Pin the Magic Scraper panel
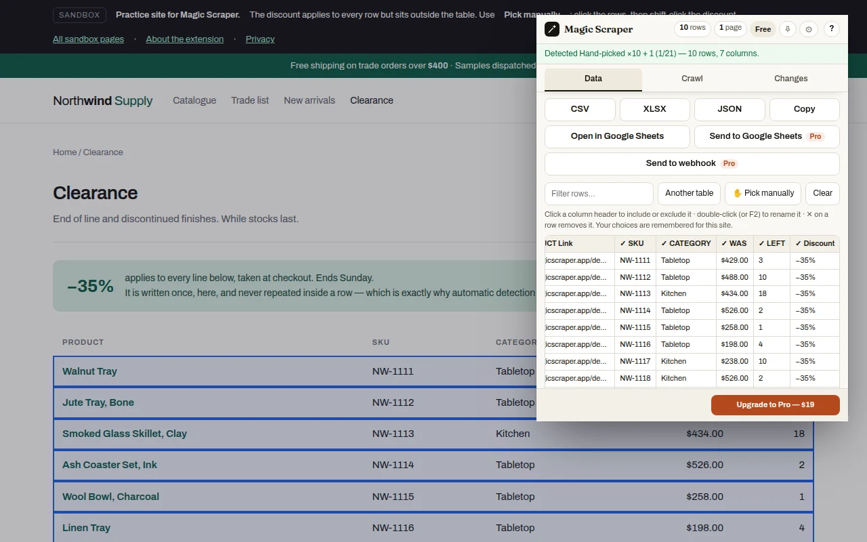Screen dimensions: 867x542 pyautogui.click(x=787, y=29)
